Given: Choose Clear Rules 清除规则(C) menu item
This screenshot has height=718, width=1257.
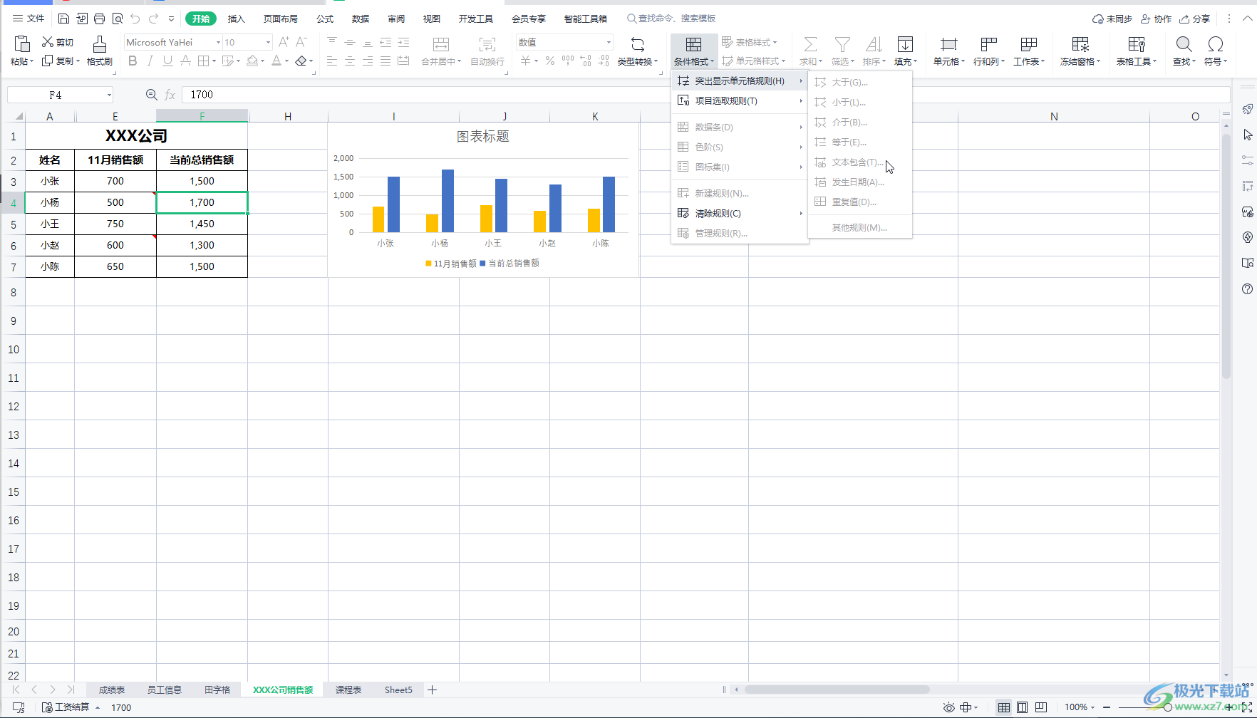Looking at the screenshot, I should (x=740, y=214).
